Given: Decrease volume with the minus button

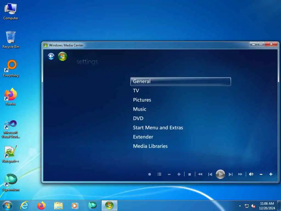Looking at the screenshot, I should 261,174.
